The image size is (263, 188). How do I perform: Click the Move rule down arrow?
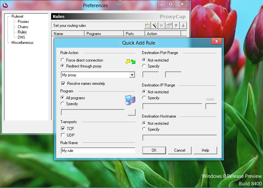pos(183,26)
